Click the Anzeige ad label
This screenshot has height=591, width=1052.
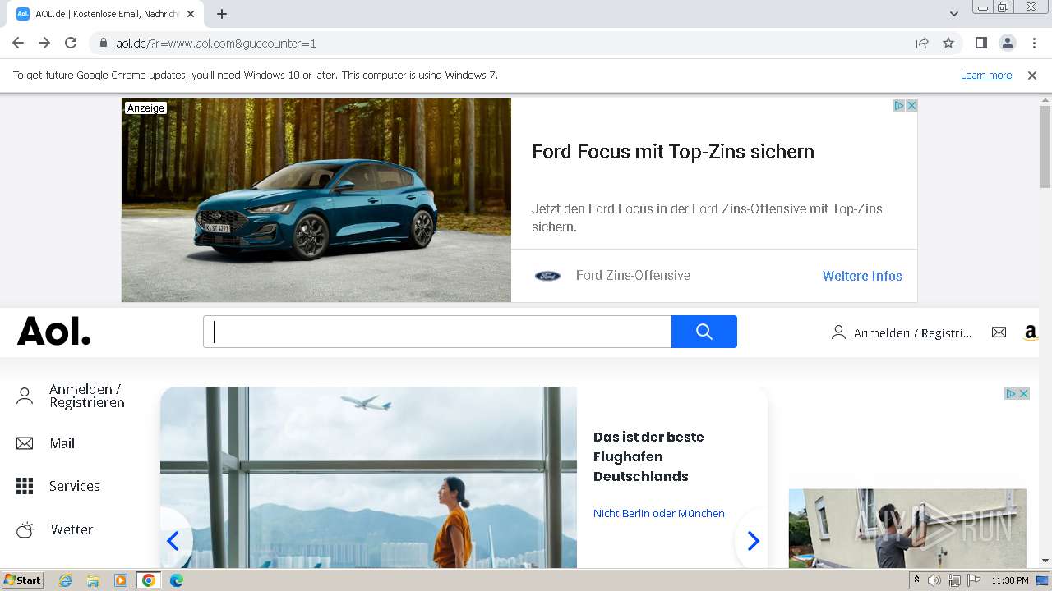click(x=145, y=108)
